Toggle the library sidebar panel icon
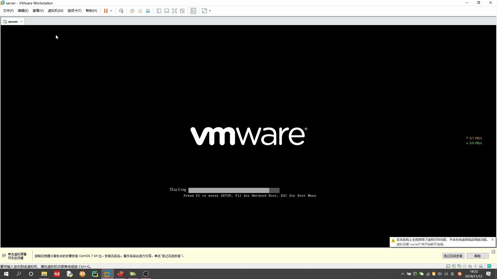 159,11
